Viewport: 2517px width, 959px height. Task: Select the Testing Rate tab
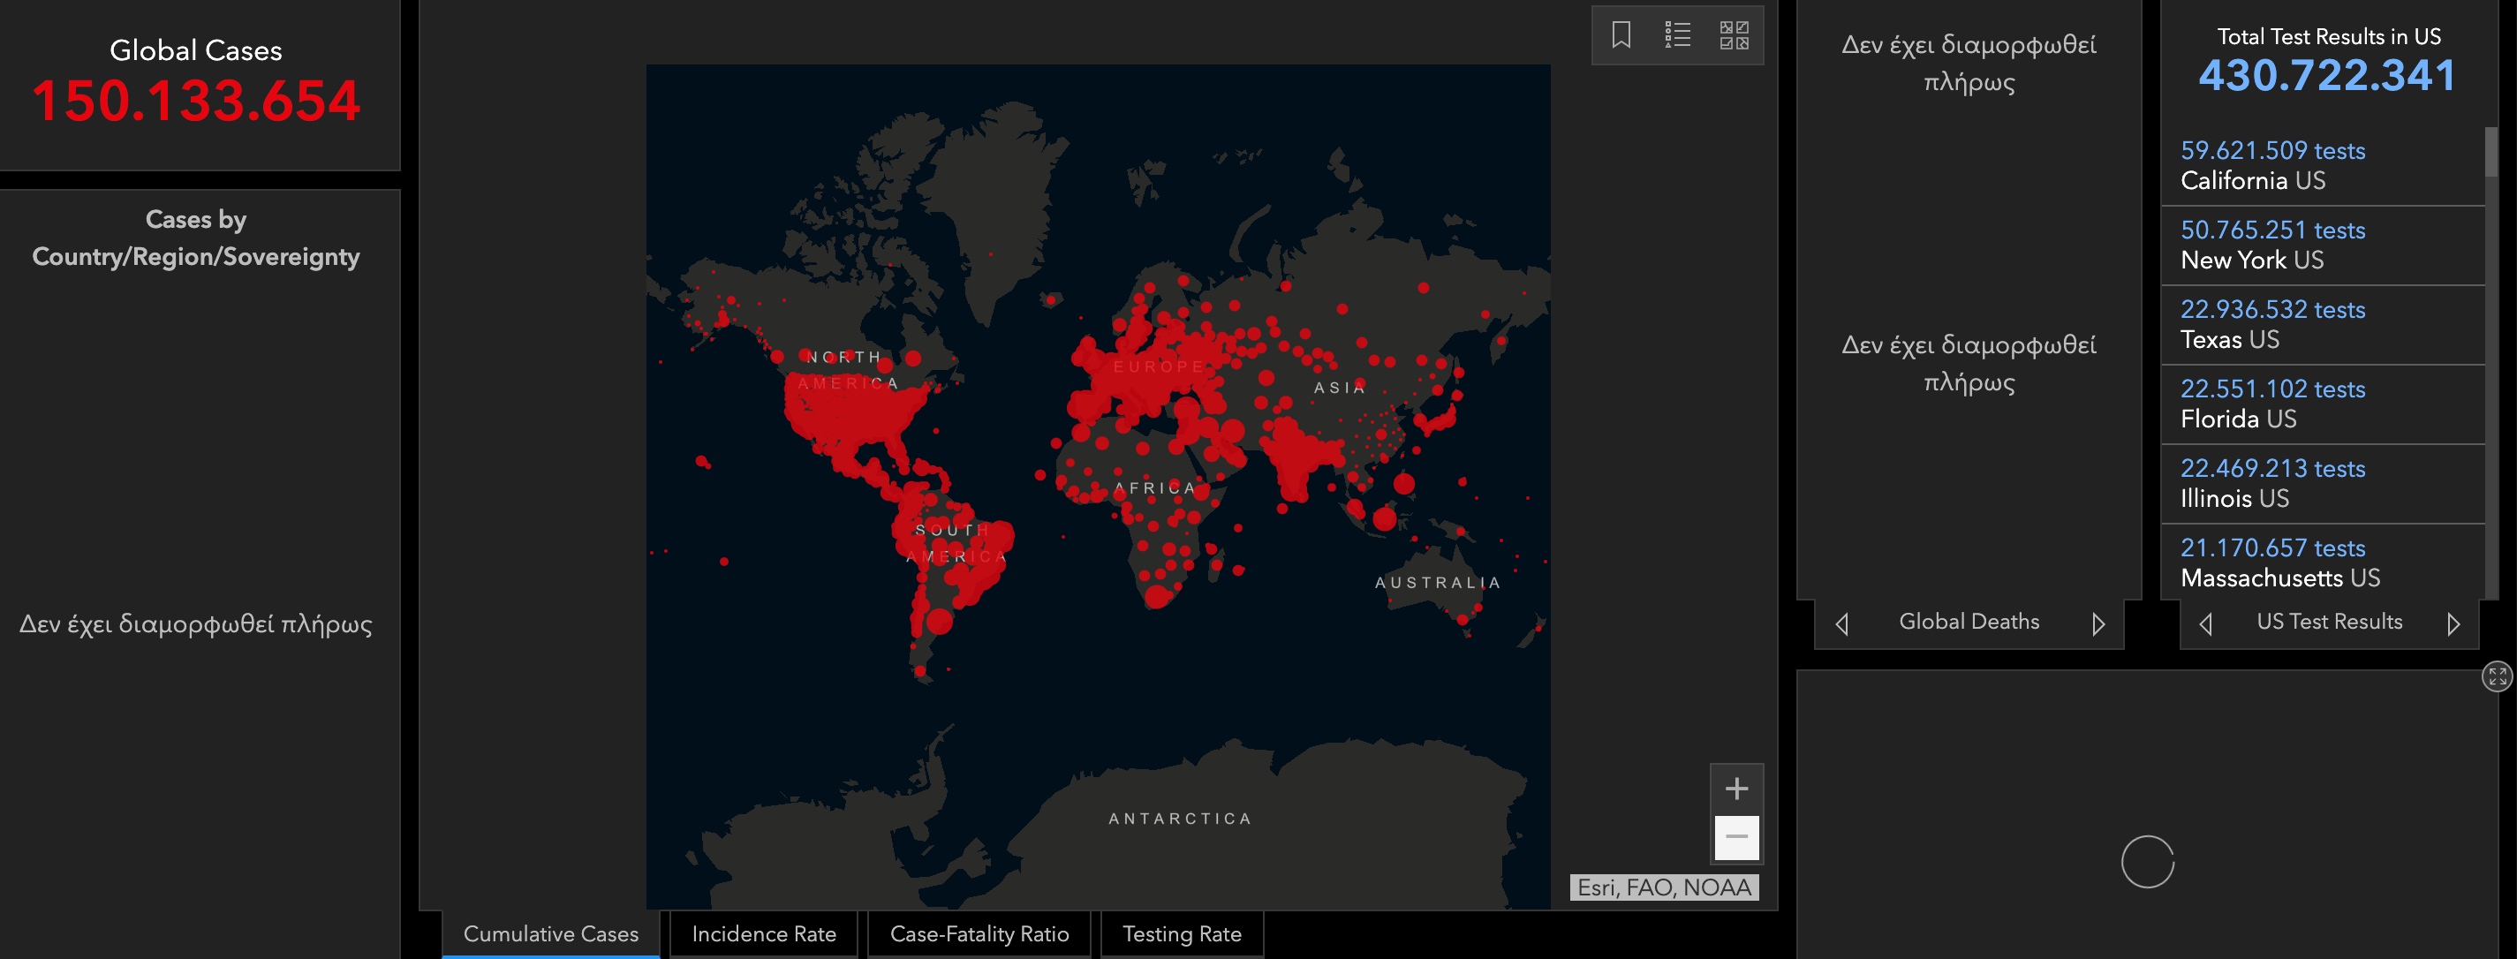[x=1182, y=934]
